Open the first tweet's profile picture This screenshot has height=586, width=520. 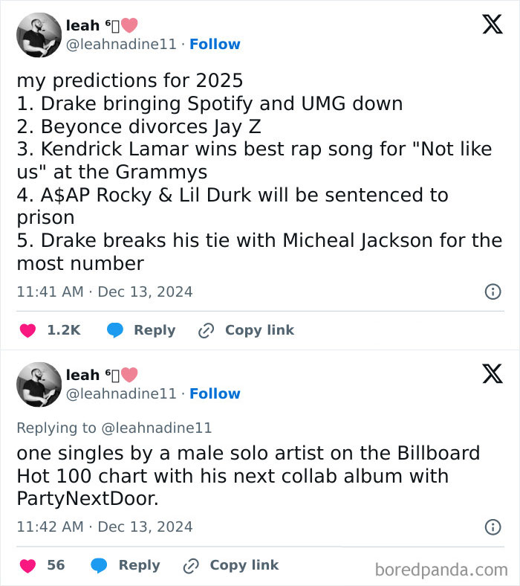click(39, 35)
